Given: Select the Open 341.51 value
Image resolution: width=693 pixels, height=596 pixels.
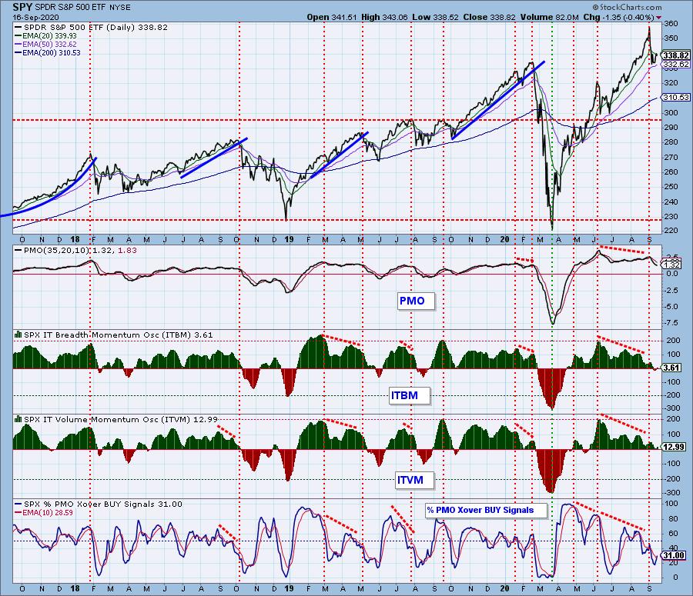Looking at the screenshot, I should 331,17.
